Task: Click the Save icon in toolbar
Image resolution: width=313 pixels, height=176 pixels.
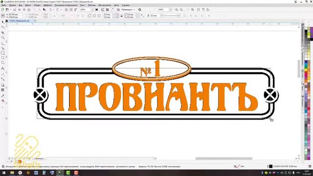Action: point(15,10)
